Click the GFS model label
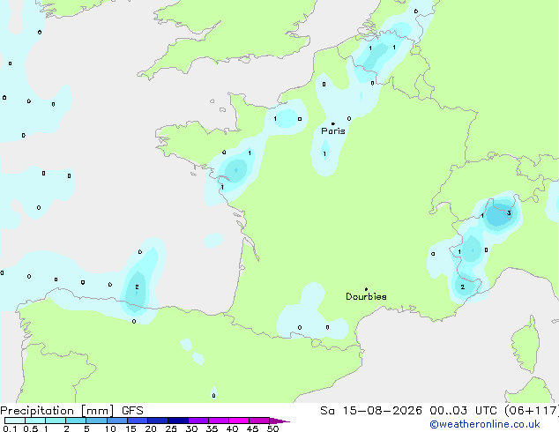The width and height of the screenshot is (559, 432). tap(132, 411)
